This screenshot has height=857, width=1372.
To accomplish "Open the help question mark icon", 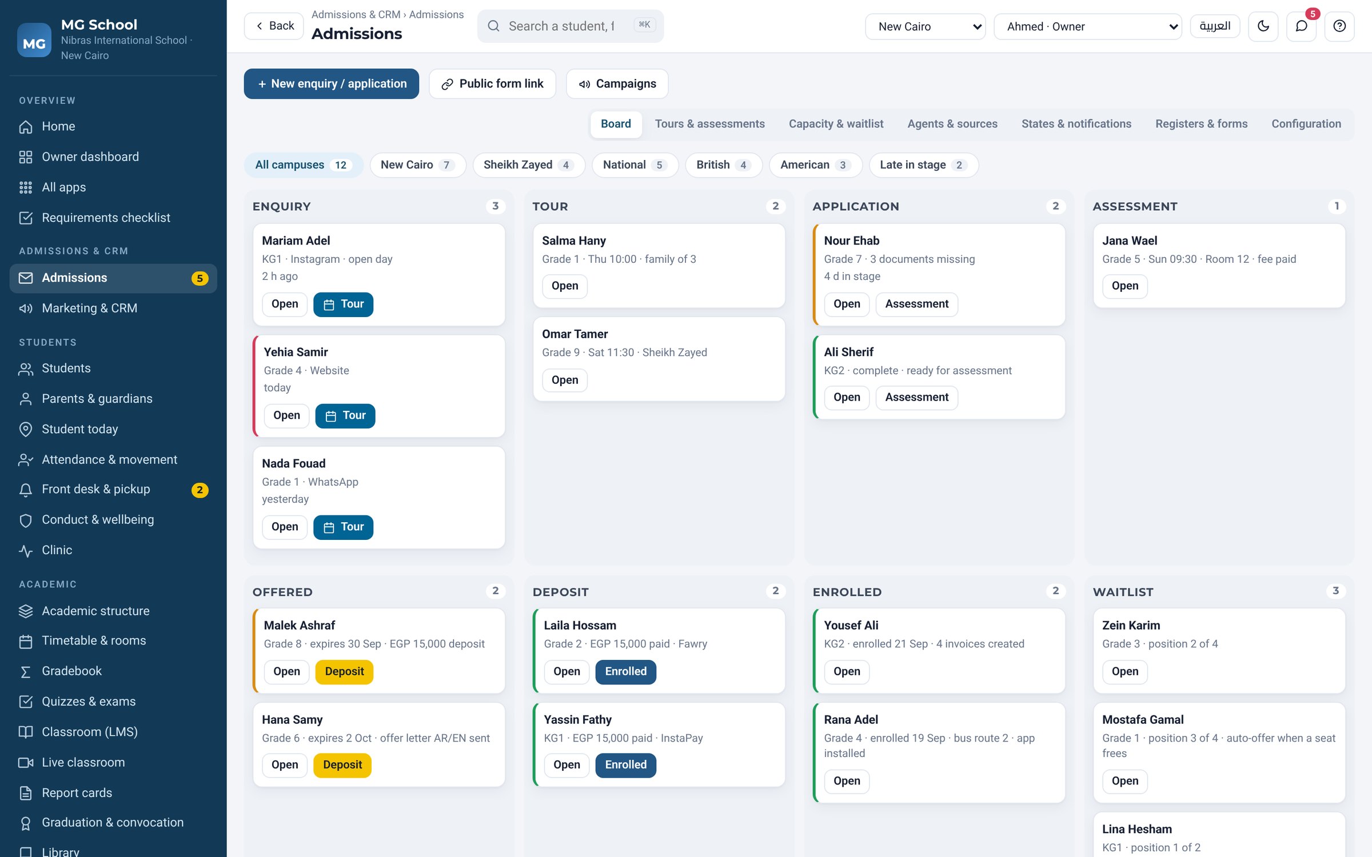I will (1339, 26).
